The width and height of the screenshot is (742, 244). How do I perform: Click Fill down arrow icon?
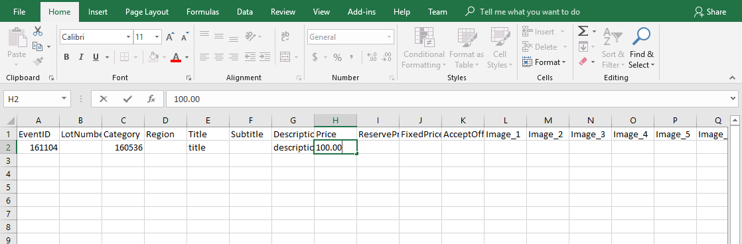point(583,46)
